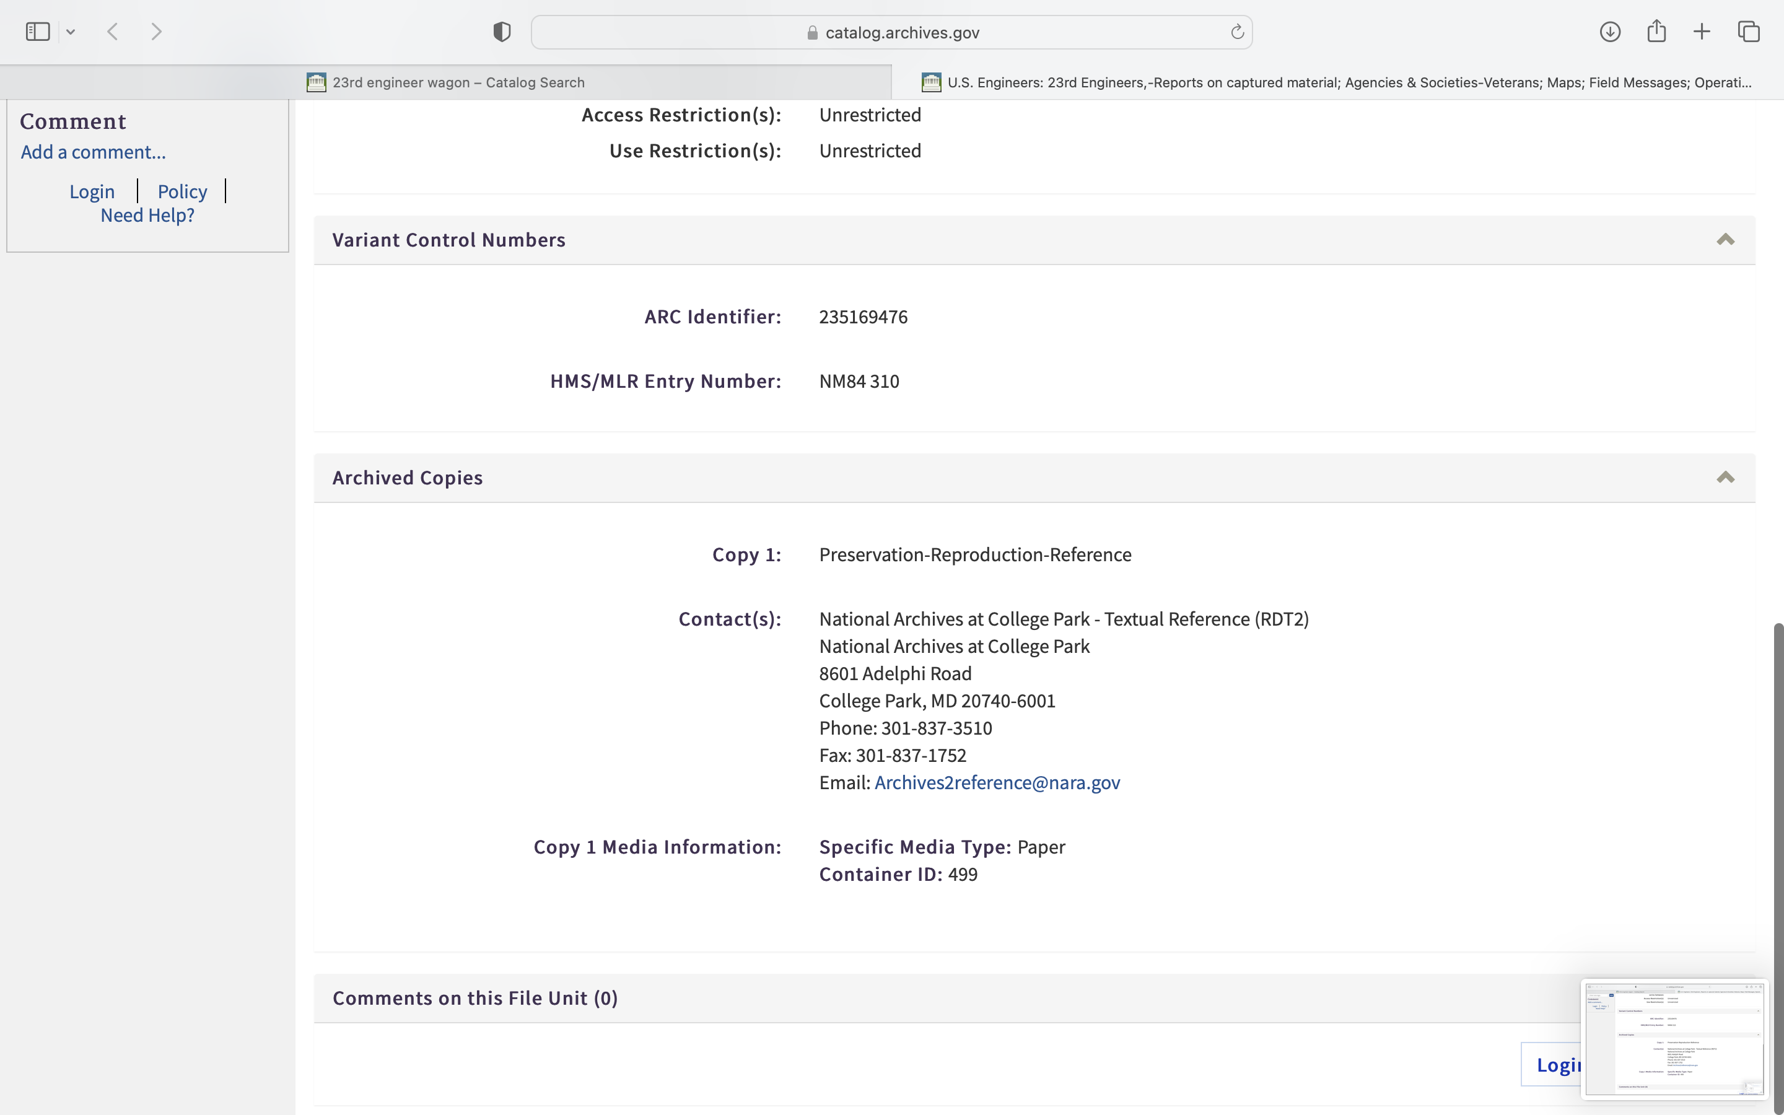The height and width of the screenshot is (1115, 1784).
Task: Go forward to next page
Action: [x=156, y=32]
